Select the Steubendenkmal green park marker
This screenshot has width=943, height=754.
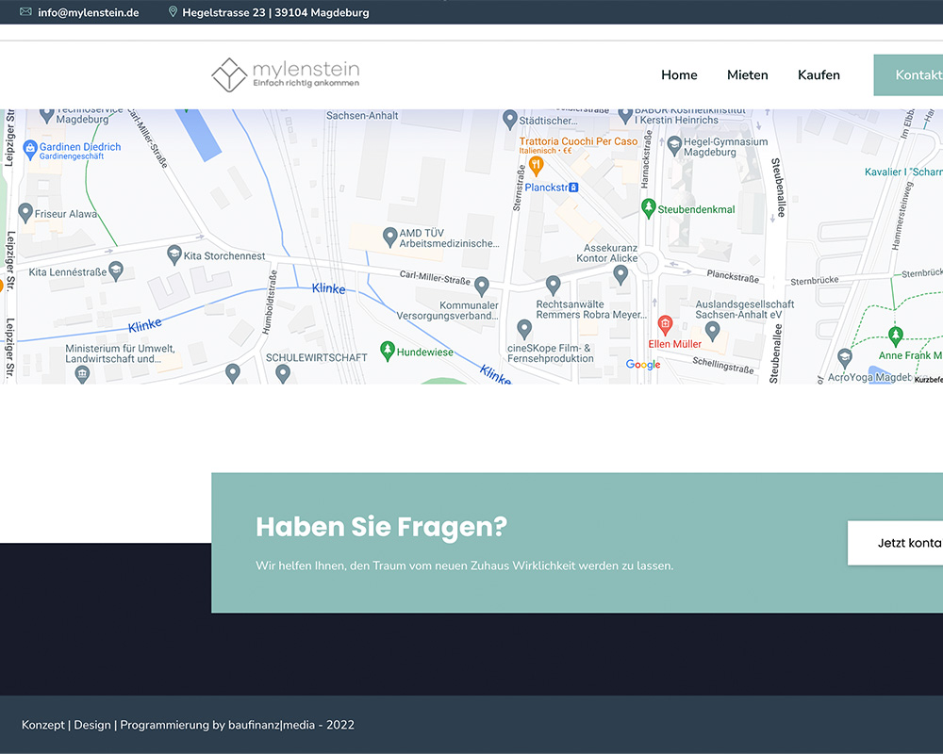(649, 208)
